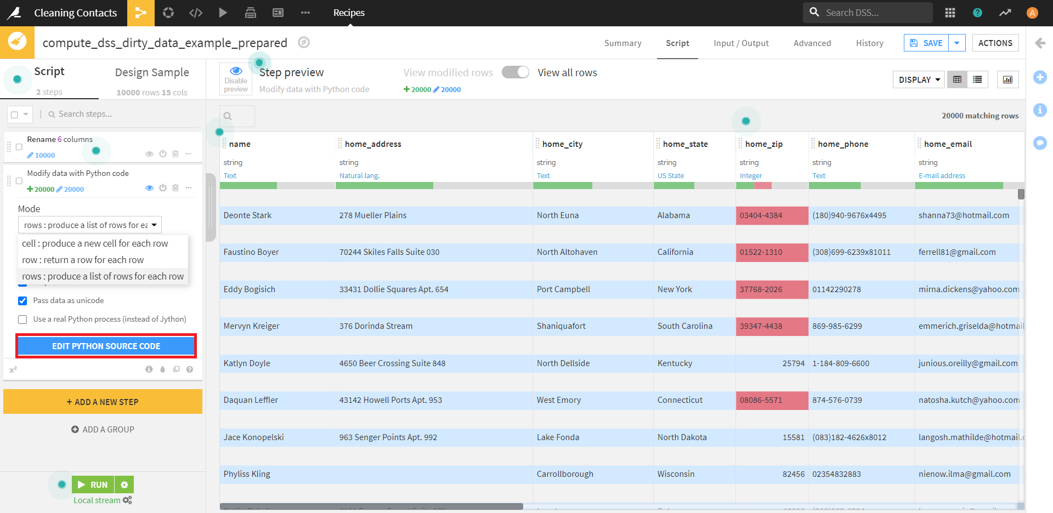The width and height of the screenshot is (1053, 513).
Task: Open the dashboard panel icon in top bar
Action: pos(278,13)
